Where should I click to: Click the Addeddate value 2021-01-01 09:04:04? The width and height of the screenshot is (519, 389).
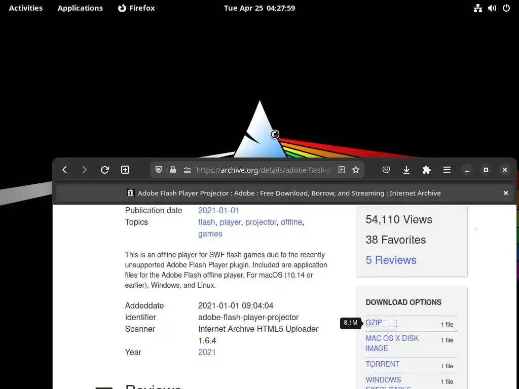[x=236, y=305]
